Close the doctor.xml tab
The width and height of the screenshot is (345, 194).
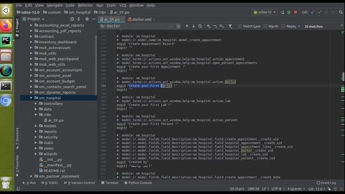(154, 19)
